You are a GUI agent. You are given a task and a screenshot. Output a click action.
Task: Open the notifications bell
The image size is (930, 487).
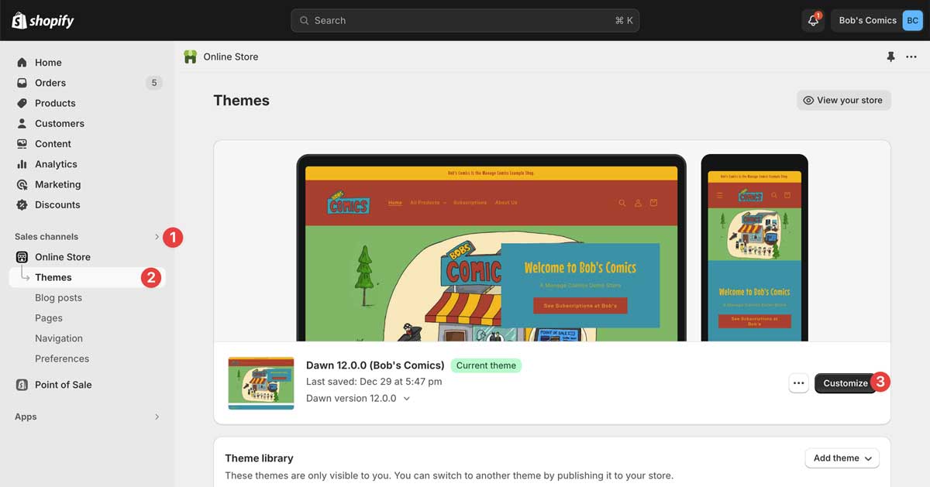point(813,20)
